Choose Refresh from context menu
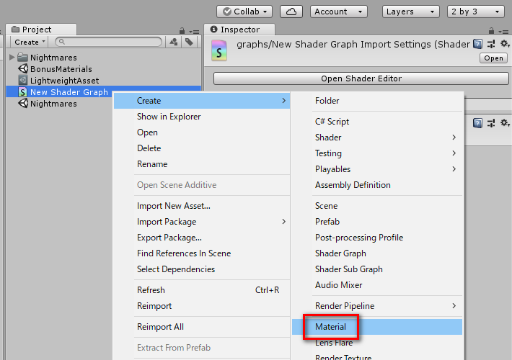Viewport: 512px width, 360px height. click(202, 290)
